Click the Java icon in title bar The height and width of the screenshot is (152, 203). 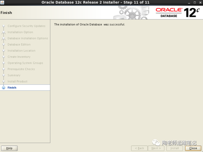pyautogui.click(x=2, y=2)
